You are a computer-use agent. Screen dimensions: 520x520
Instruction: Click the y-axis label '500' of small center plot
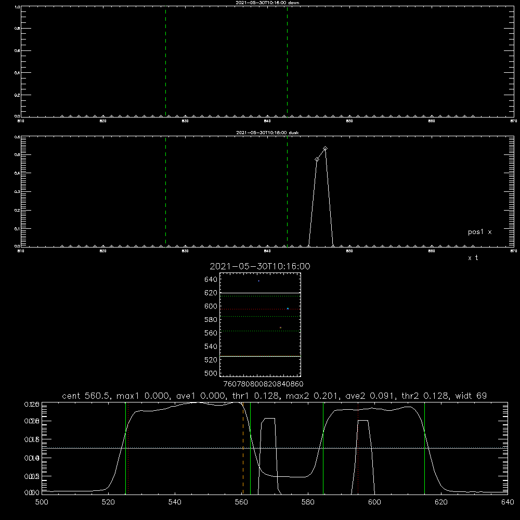coord(211,373)
